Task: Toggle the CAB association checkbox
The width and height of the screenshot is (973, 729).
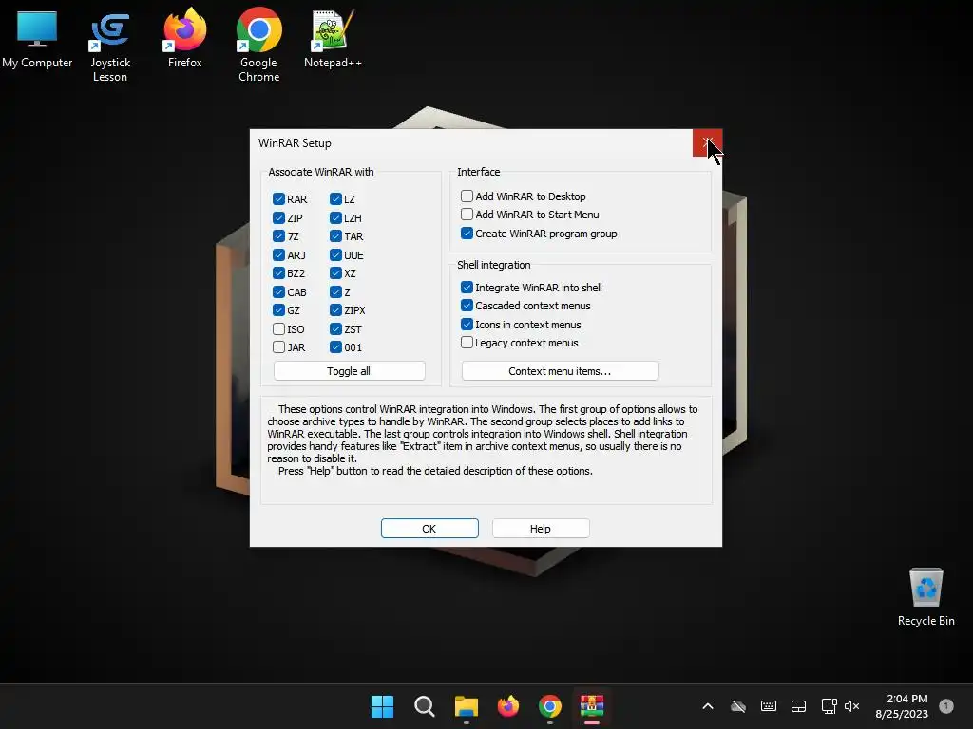Action: (278, 291)
